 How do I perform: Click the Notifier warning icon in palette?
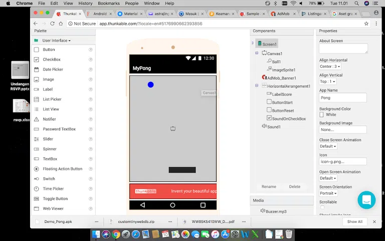[36, 119]
